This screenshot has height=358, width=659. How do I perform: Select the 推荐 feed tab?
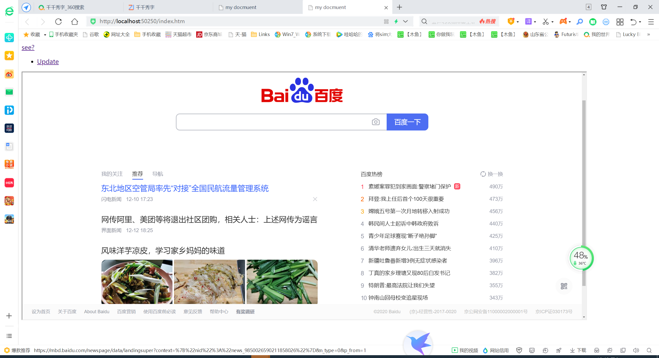click(x=137, y=174)
